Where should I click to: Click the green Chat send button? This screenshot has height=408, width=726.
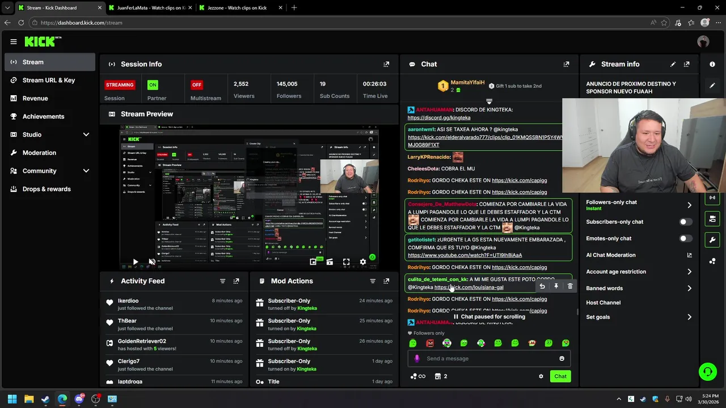(x=560, y=376)
